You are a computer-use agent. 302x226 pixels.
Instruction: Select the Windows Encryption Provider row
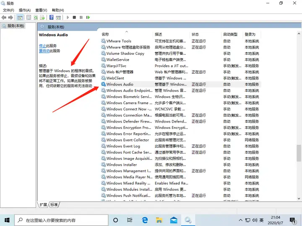[x=180, y=127]
